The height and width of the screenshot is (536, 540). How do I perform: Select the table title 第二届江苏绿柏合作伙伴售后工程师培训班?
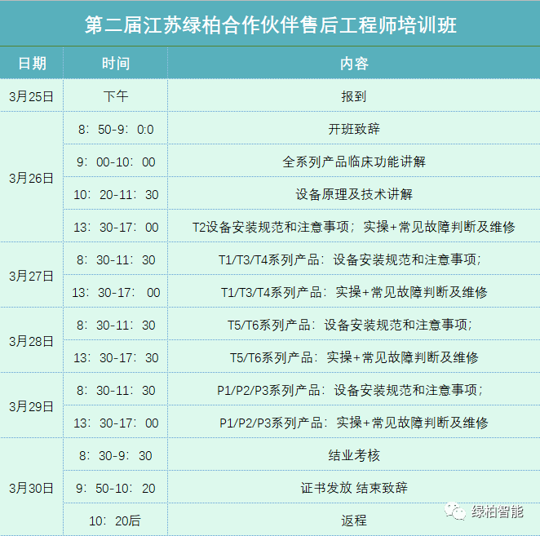(x=270, y=24)
